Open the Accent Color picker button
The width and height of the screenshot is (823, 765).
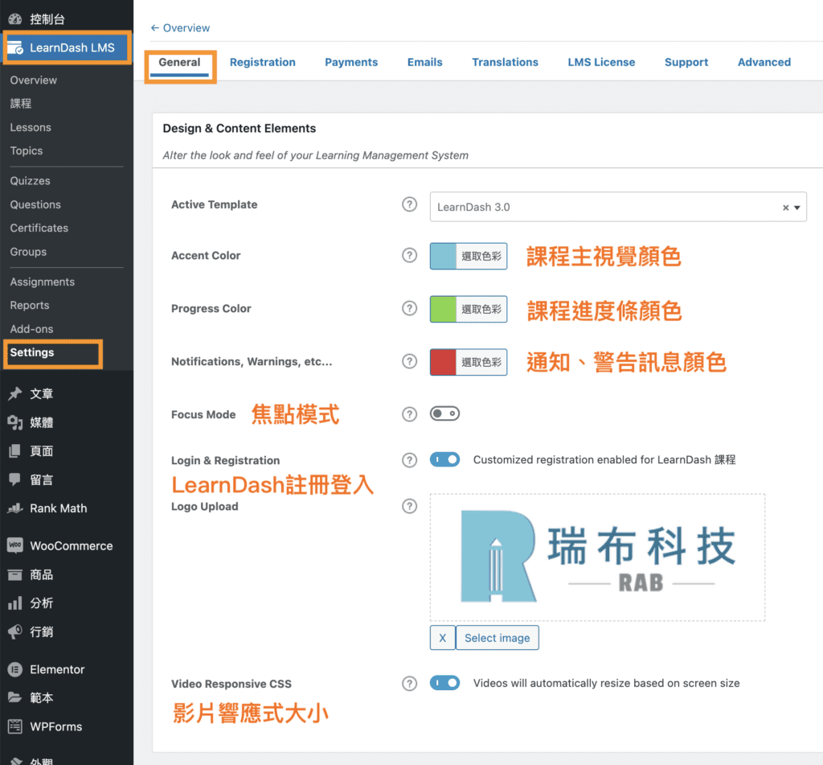[x=469, y=256]
